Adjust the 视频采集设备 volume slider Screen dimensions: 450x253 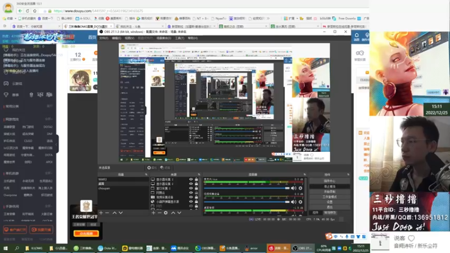click(247, 202)
